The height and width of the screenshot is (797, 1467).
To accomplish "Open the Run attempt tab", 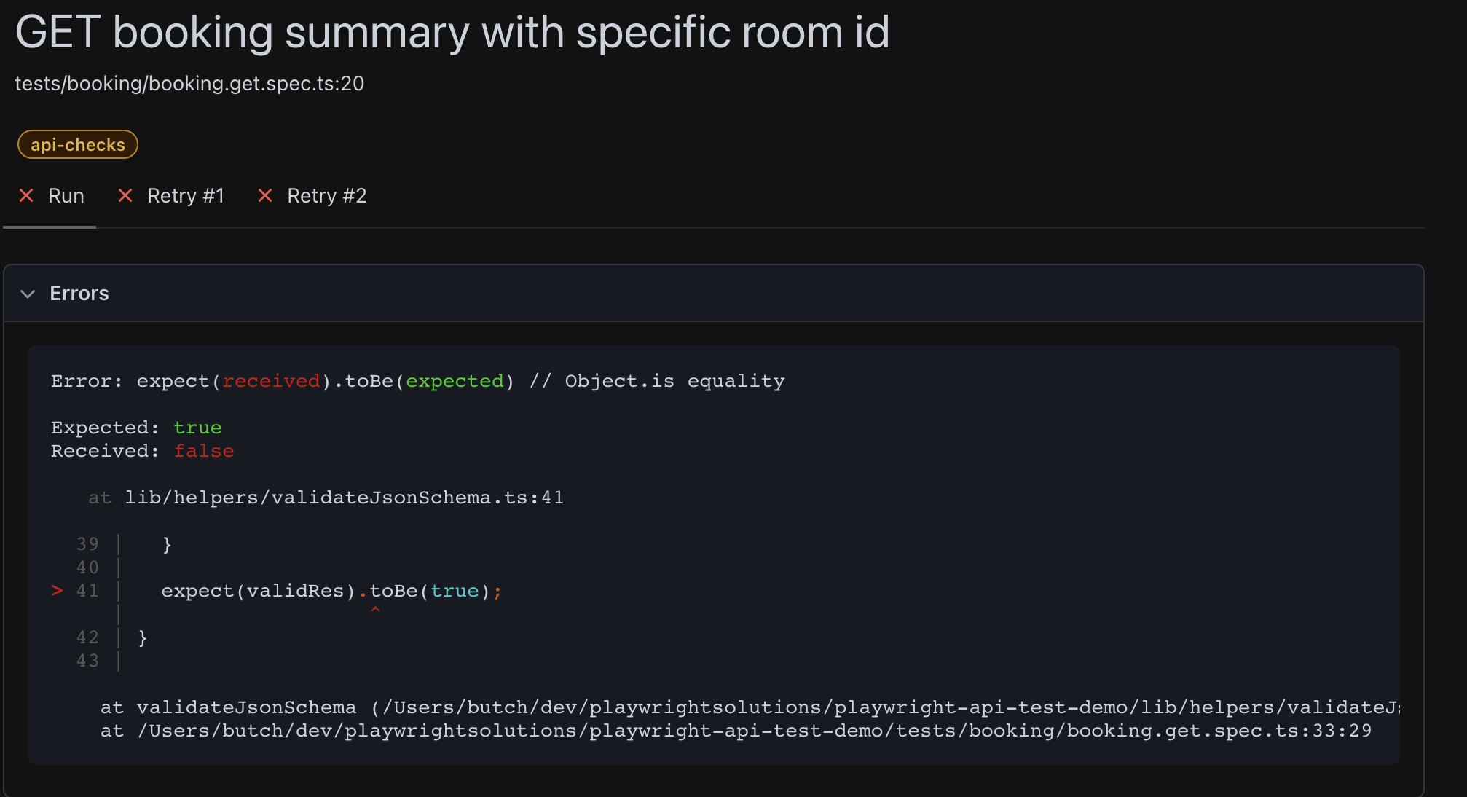I will 65,195.
